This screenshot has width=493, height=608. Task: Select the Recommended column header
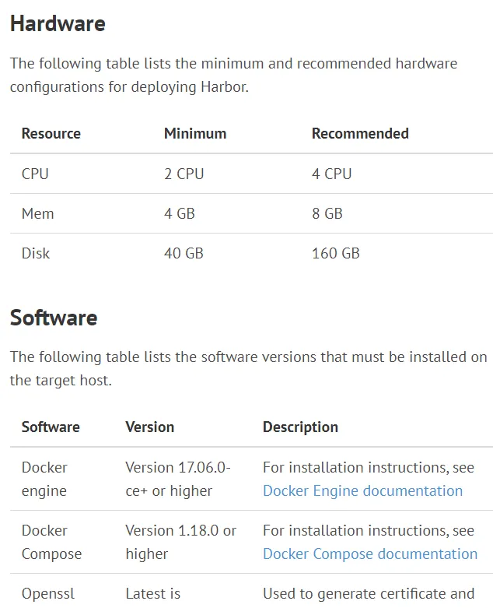360,133
